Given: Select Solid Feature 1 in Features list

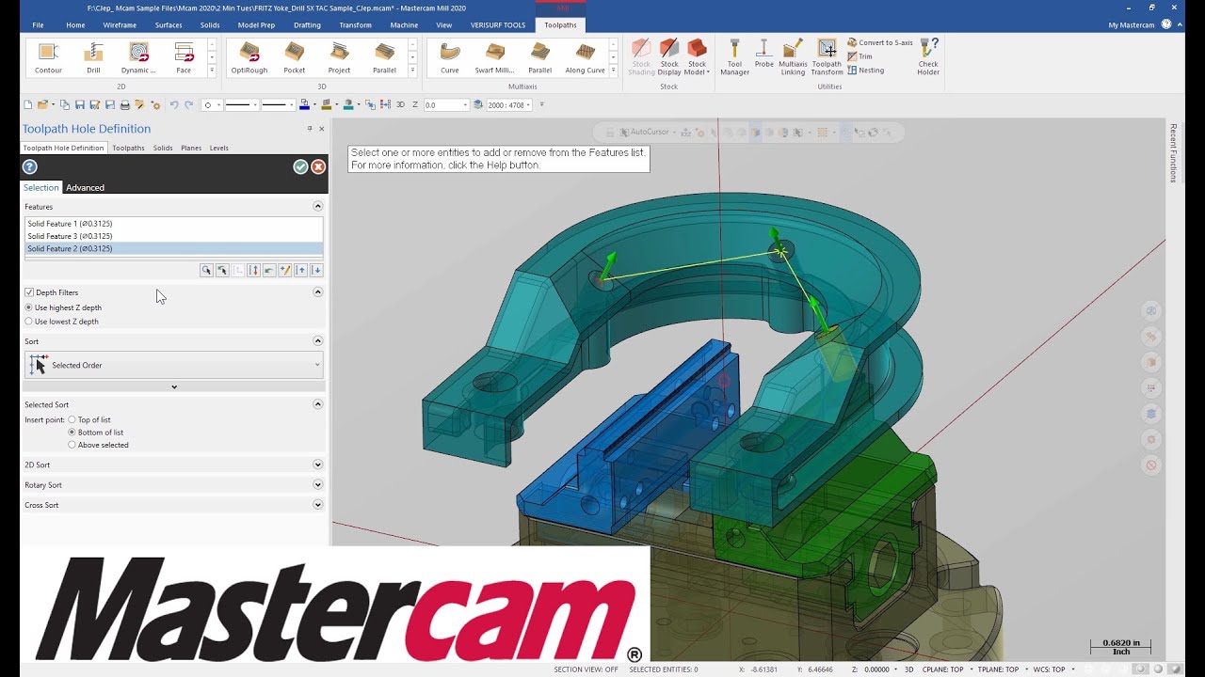Looking at the screenshot, I should click(x=173, y=224).
